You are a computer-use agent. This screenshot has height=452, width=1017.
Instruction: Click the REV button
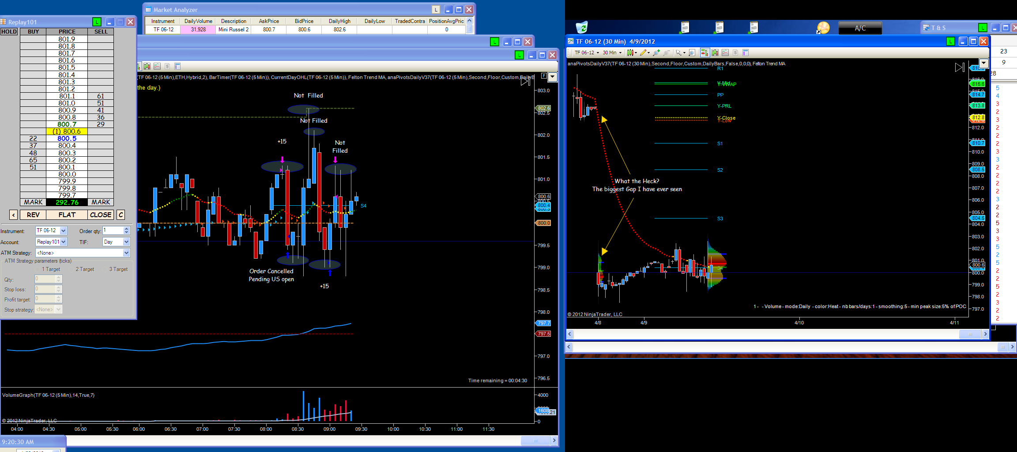(33, 215)
